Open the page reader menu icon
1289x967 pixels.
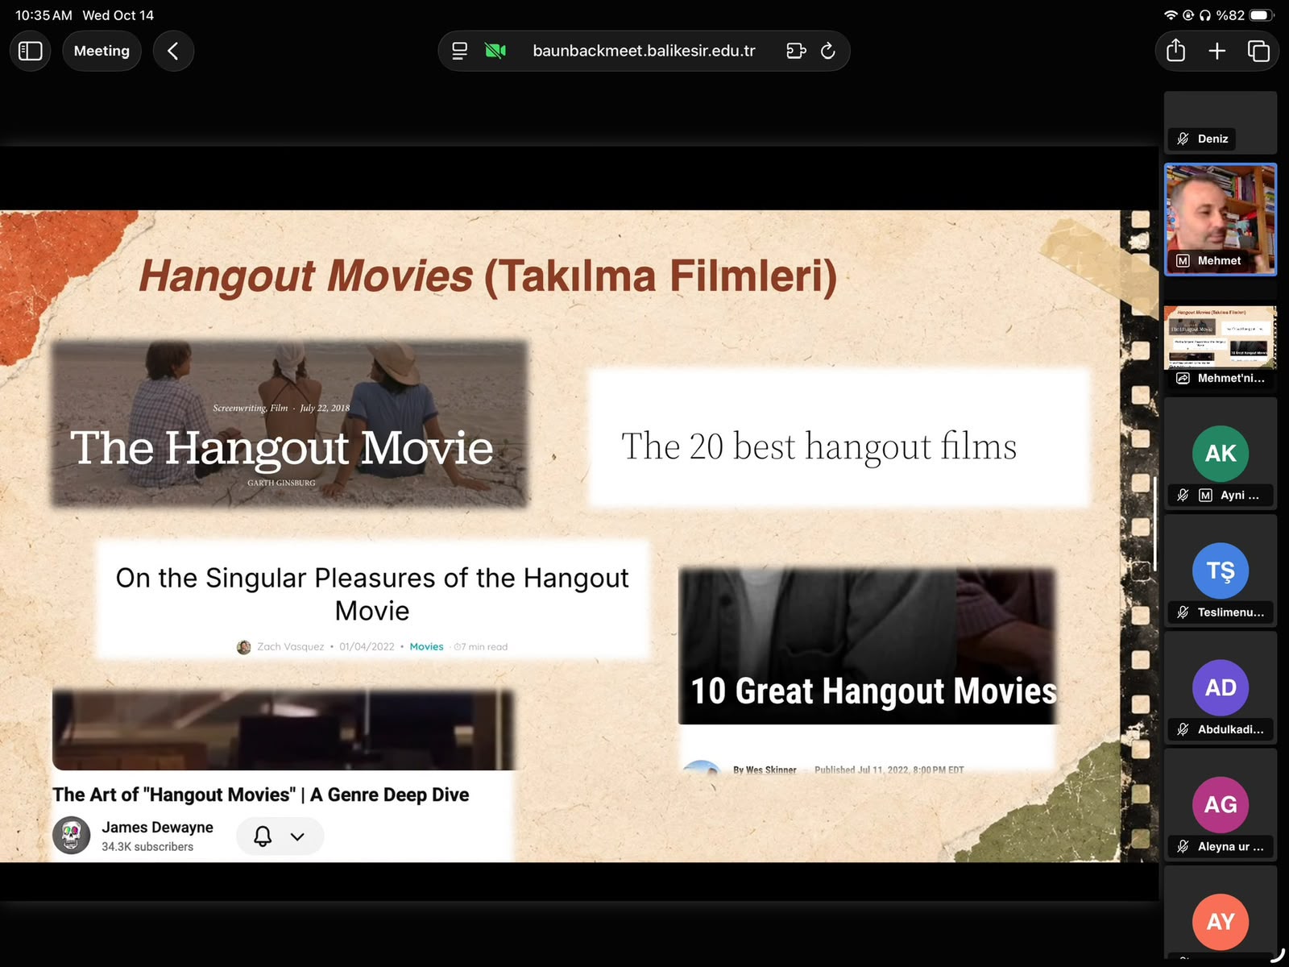[459, 51]
